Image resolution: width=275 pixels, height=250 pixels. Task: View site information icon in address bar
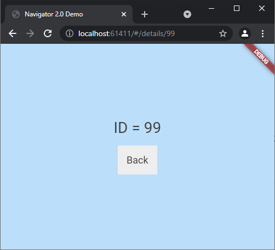click(x=70, y=33)
